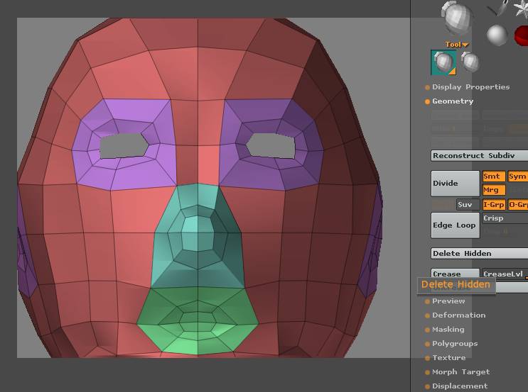Adjust the CreaseLvl slider
Viewport: 528px width, 392px height.
point(505,274)
